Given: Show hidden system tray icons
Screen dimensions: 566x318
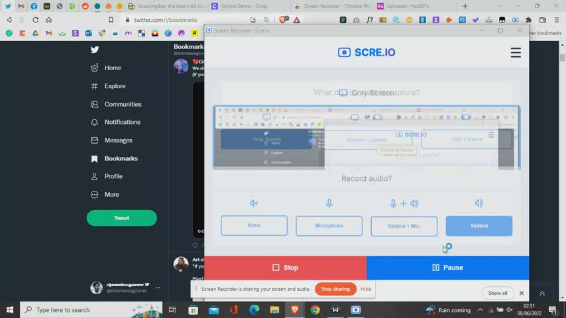Looking at the screenshot, I should tap(480, 309).
